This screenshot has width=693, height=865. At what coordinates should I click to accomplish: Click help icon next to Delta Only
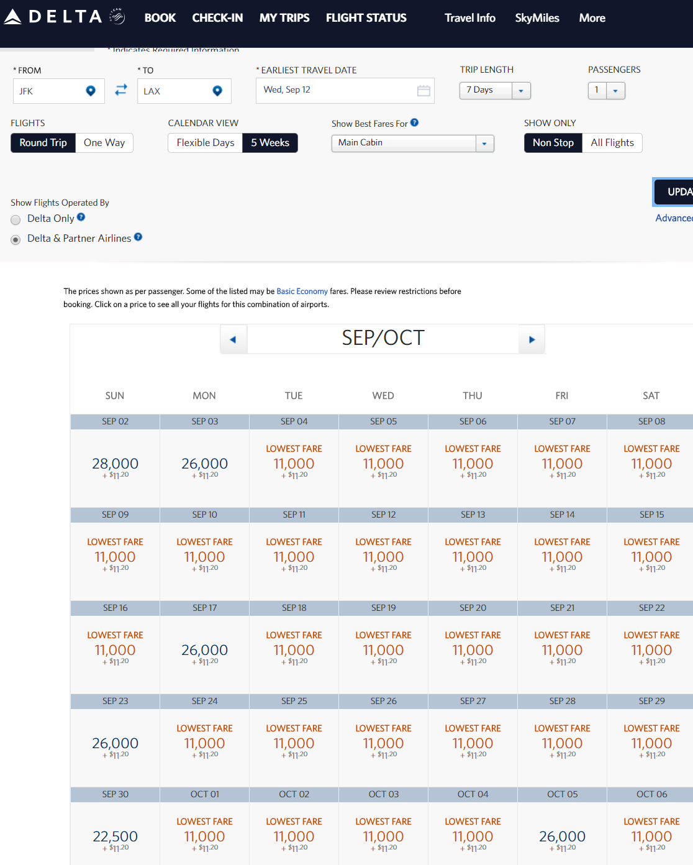click(81, 217)
